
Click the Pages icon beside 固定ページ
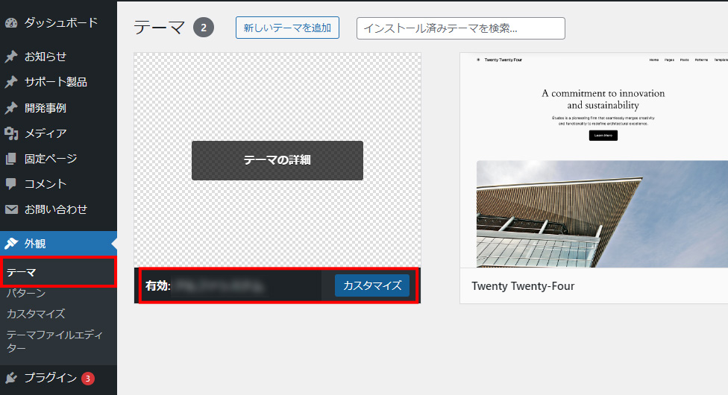point(11,159)
